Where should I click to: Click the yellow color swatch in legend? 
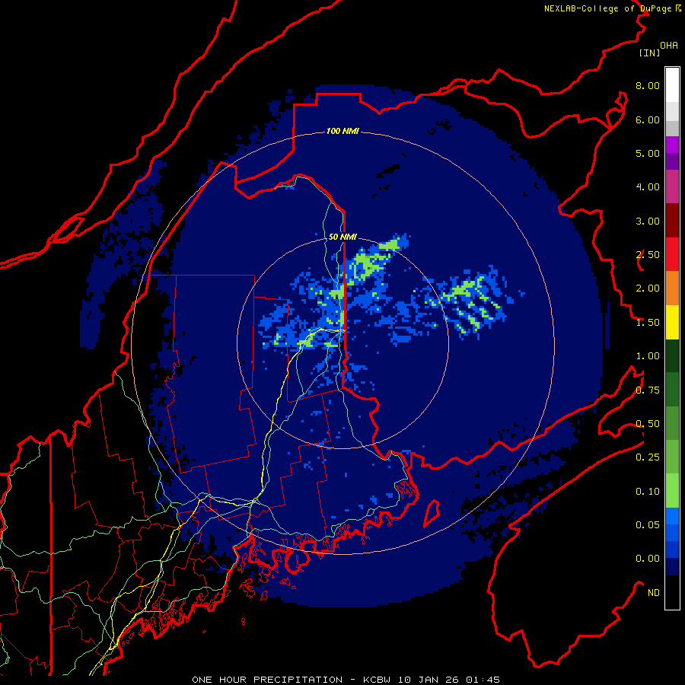click(672, 322)
